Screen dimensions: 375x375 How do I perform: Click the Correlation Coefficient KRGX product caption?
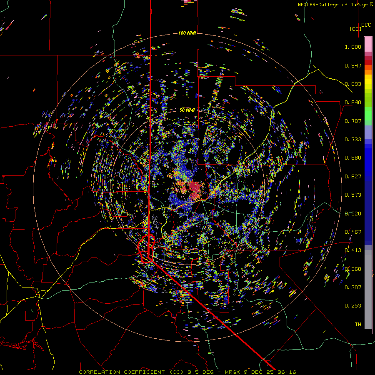coord(187,372)
